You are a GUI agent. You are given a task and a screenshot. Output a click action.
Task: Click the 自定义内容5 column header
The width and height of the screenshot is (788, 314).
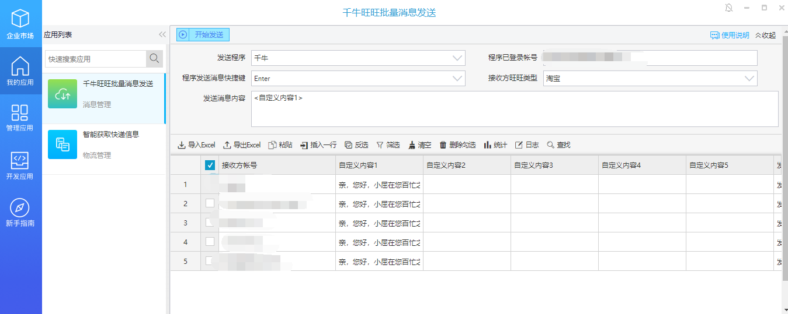point(730,165)
